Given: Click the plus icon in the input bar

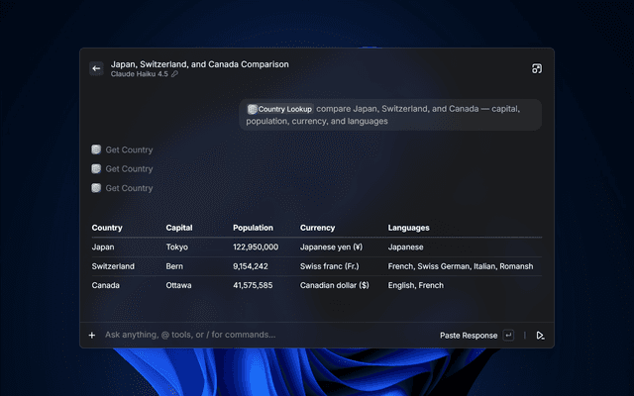Looking at the screenshot, I should tap(92, 335).
